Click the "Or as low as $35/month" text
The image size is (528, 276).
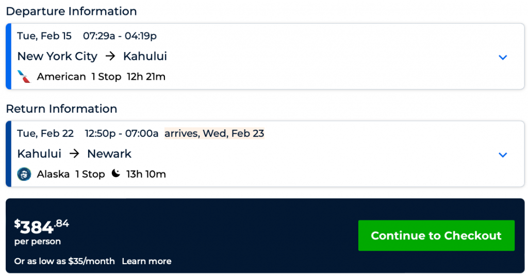point(64,261)
